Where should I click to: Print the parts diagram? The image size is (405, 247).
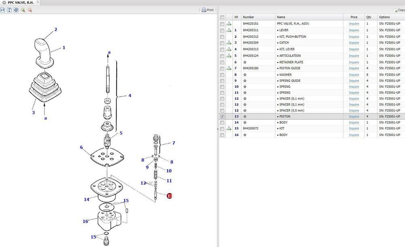coord(207,10)
